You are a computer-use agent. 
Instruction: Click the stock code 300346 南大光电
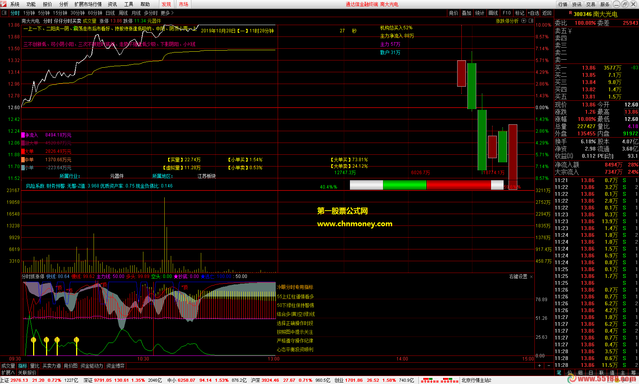coord(595,14)
